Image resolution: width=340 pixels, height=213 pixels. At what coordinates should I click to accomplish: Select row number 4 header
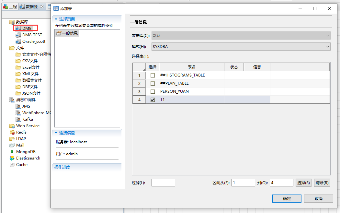[139, 100]
